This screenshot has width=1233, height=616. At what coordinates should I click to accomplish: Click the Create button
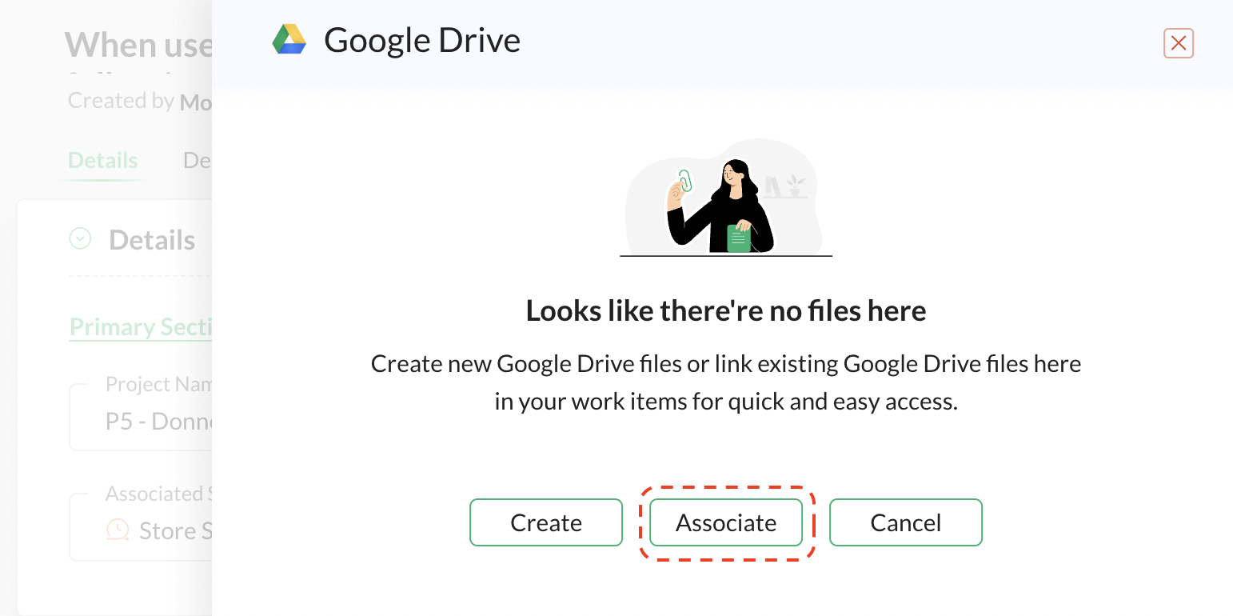[x=546, y=522]
